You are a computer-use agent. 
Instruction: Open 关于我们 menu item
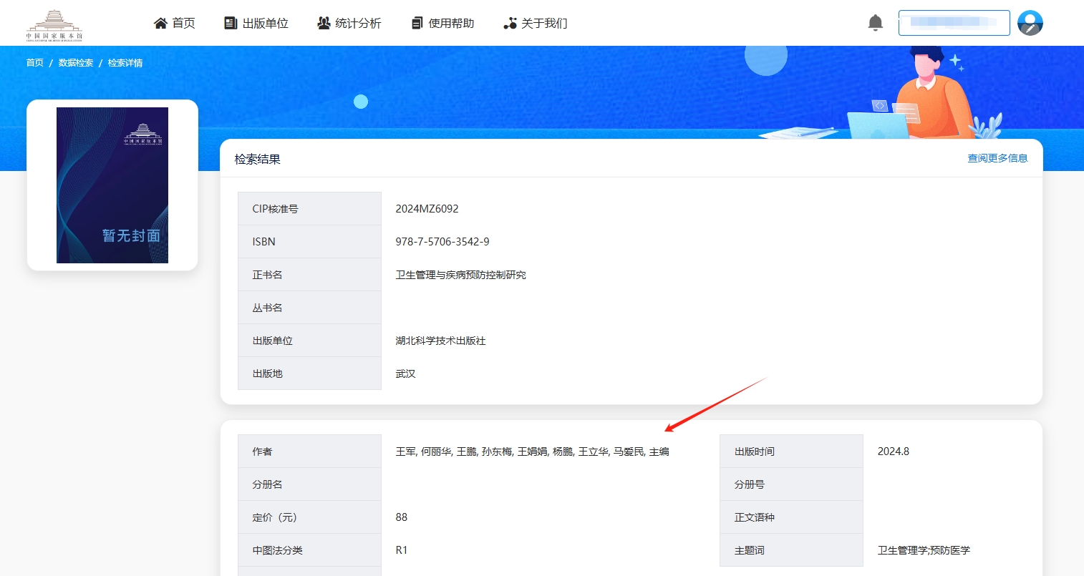[x=544, y=23]
